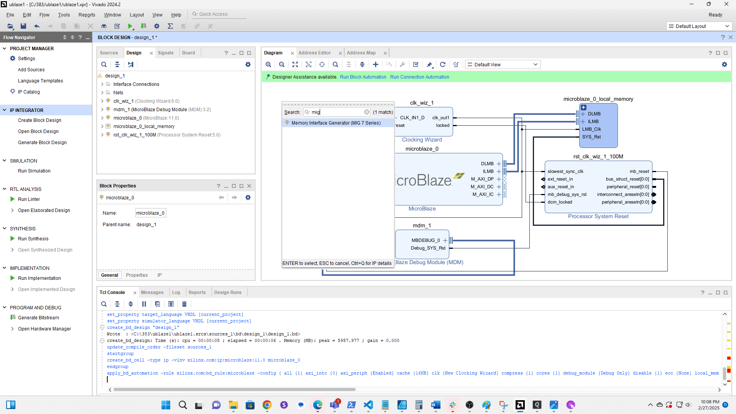736x414 pixels.
Task: Select Memory Interface Generator in the search results
Action: tap(336, 123)
